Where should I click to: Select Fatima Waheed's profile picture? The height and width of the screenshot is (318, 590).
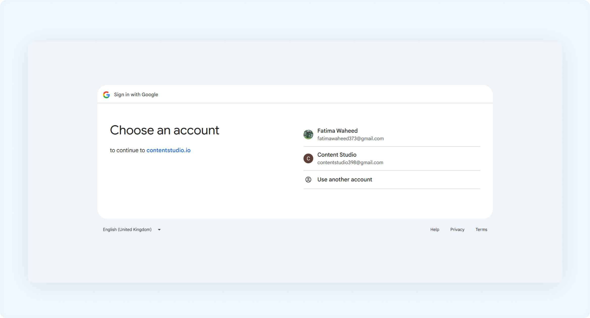point(308,135)
